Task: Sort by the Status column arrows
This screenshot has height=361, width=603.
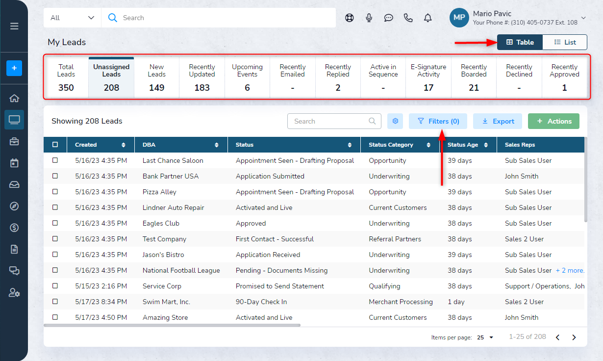Action: tap(350, 145)
